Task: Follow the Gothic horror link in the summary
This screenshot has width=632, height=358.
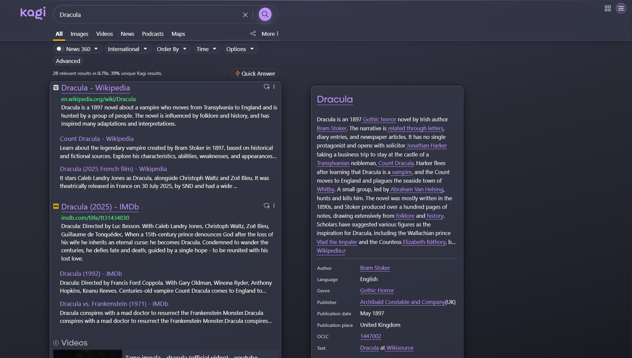Action: [x=379, y=119]
